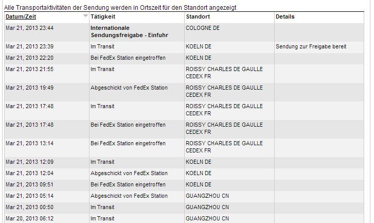Click the Details column header
374x223 pixels.
[285, 17]
